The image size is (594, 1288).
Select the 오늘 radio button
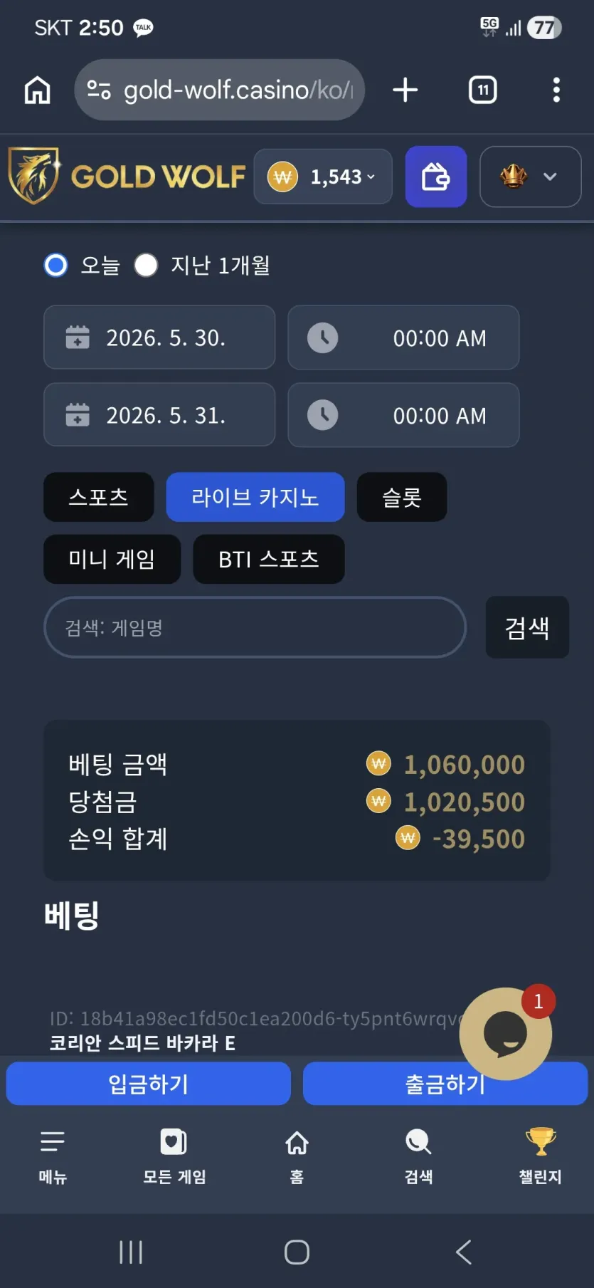click(x=56, y=265)
